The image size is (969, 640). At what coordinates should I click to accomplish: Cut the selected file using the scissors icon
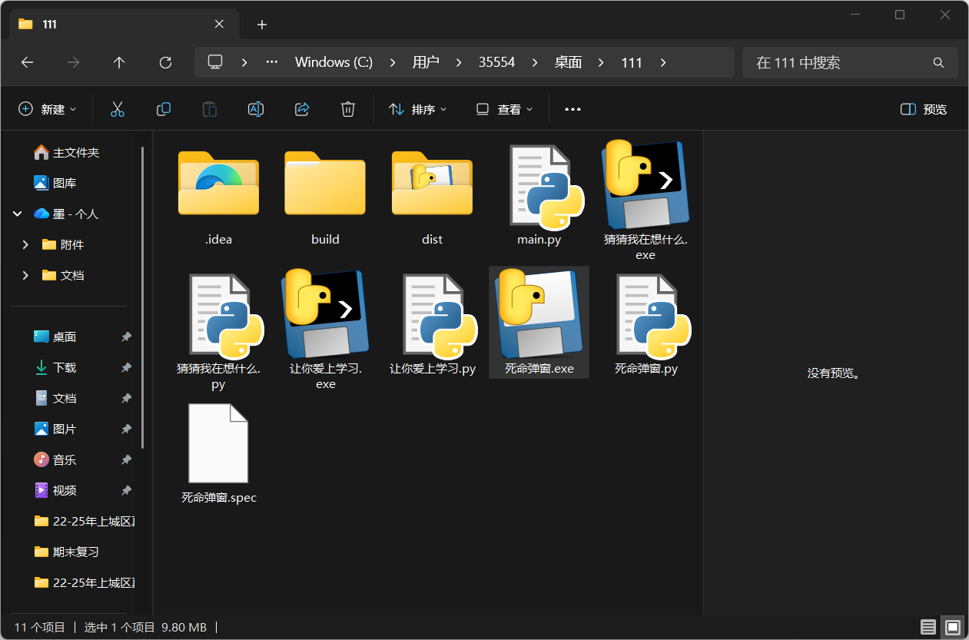[117, 108]
